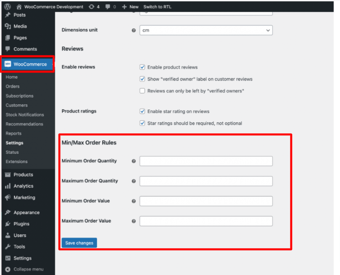Open WooCommerce Extensions
Image resolution: width=340 pixels, height=275 pixels.
(x=17, y=162)
